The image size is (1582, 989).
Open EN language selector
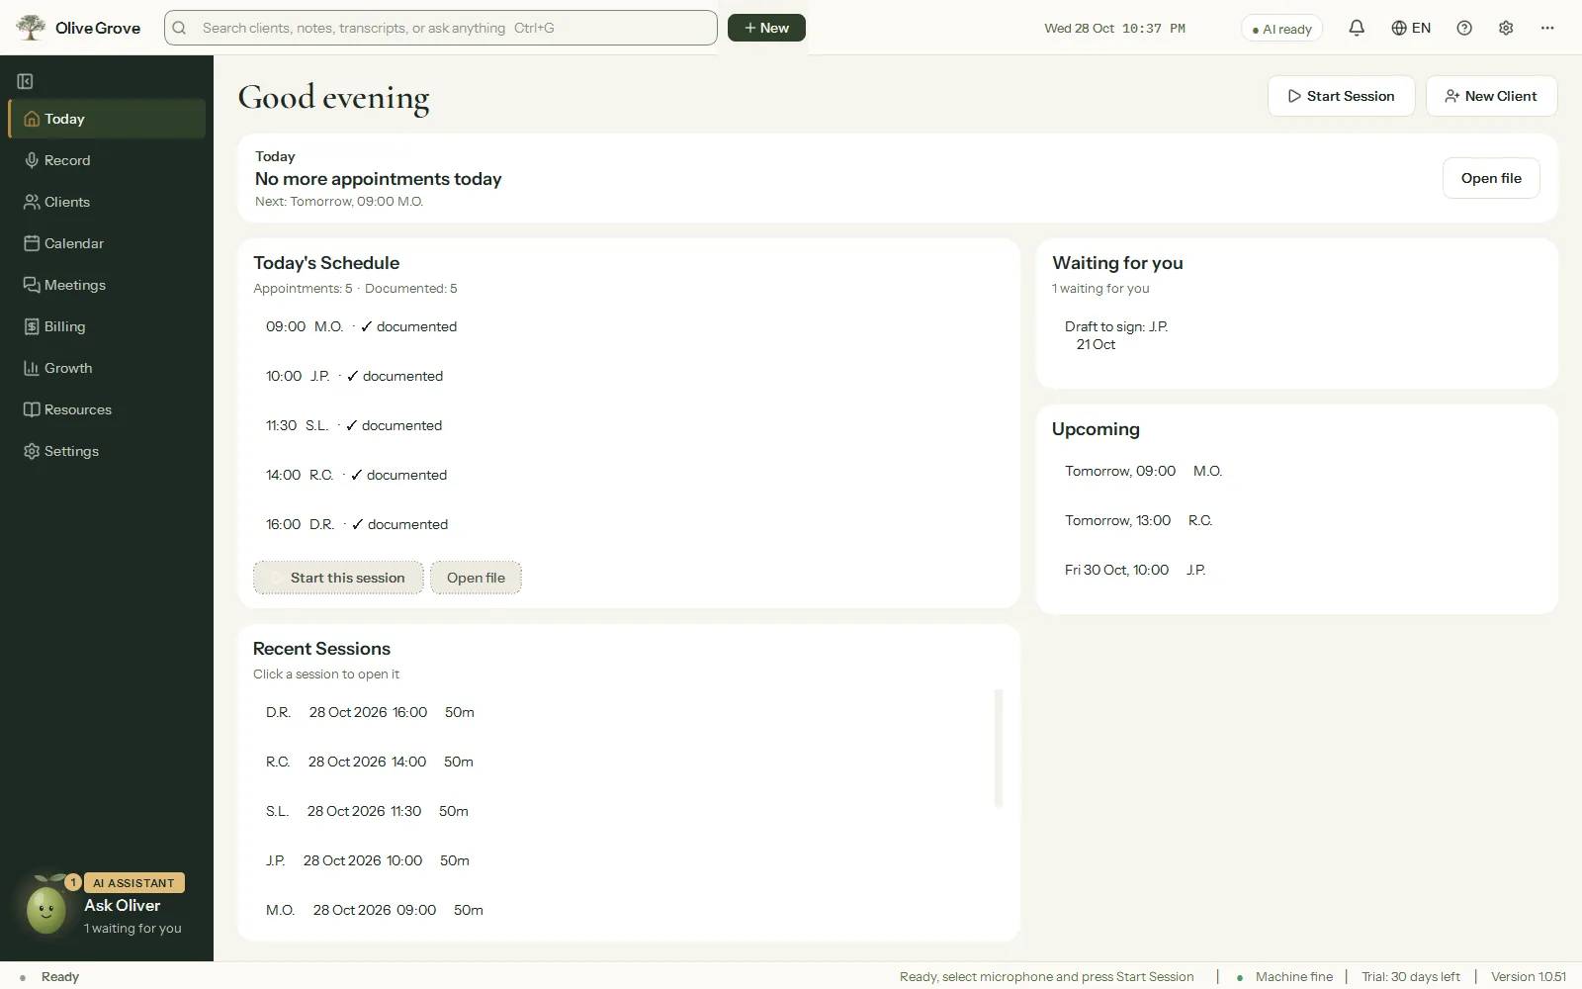(x=1411, y=28)
